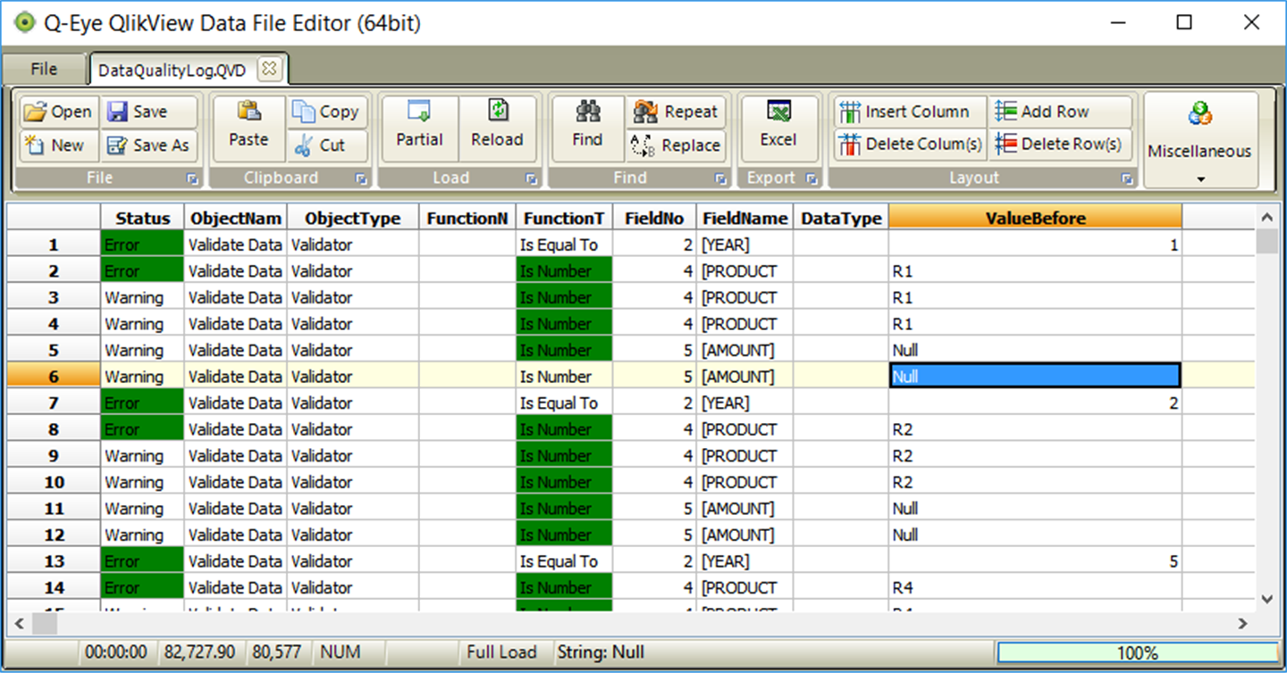Expand the Layout group launcher
This screenshot has width=1287, height=673.
tap(1127, 179)
